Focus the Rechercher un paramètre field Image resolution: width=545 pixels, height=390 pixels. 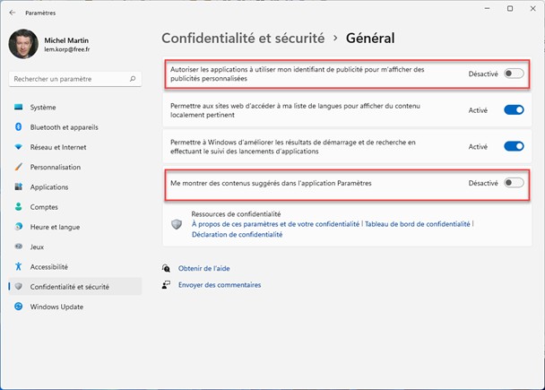coord(70,80)
